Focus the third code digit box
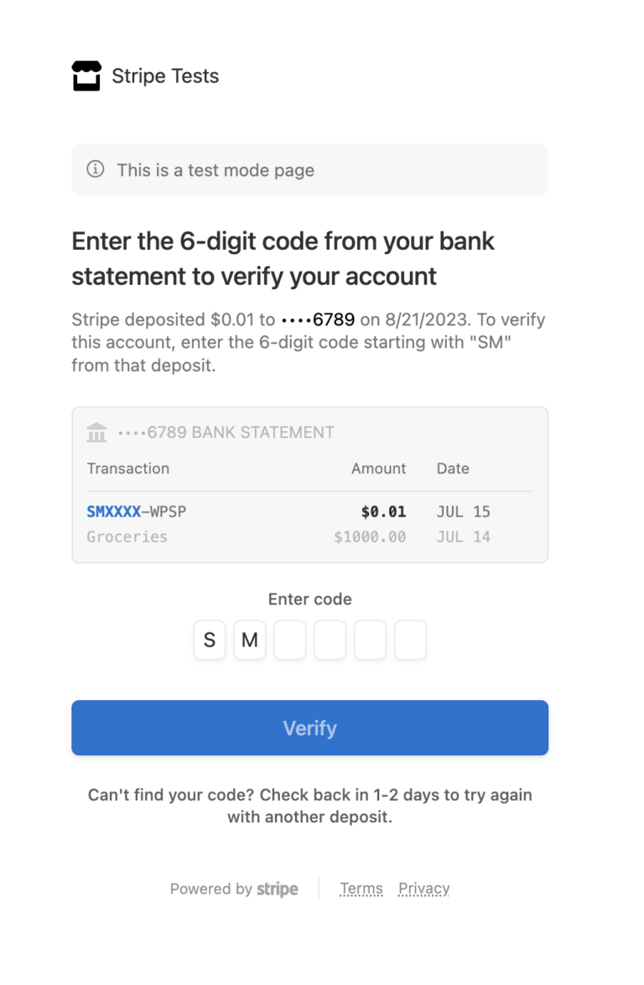This screenshot has height=985, width=644. pyautogui.click(x=290, y=640)
